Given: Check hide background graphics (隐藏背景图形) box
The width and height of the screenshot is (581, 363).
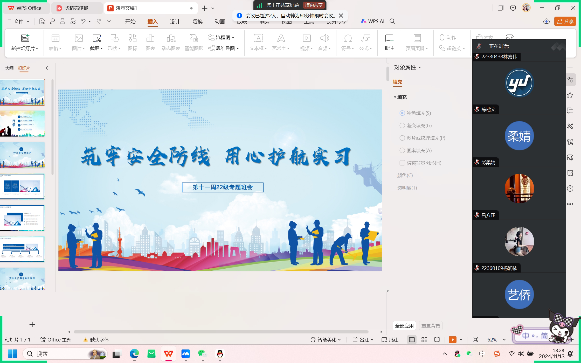Looking at the screenshot, I should click(402, 163).
